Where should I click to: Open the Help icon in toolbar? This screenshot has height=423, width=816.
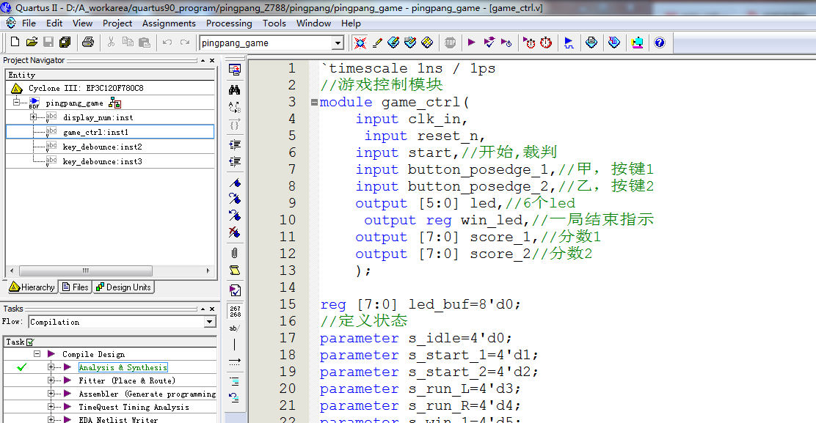[659, 43]
